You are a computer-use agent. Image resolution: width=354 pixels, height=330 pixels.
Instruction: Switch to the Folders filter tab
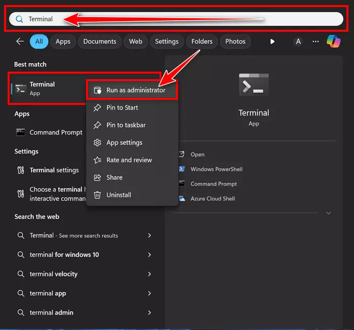(202, 41)
